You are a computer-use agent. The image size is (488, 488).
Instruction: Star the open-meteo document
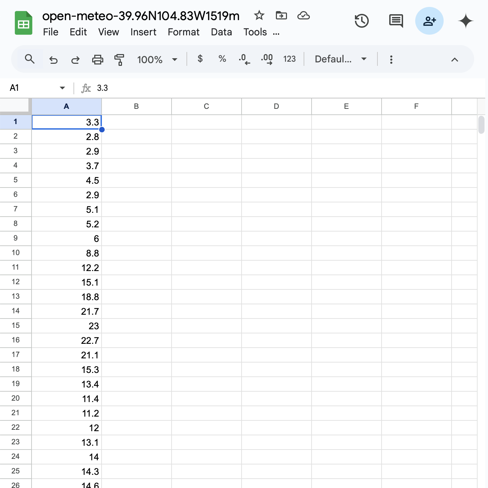[x=259, y=16]
